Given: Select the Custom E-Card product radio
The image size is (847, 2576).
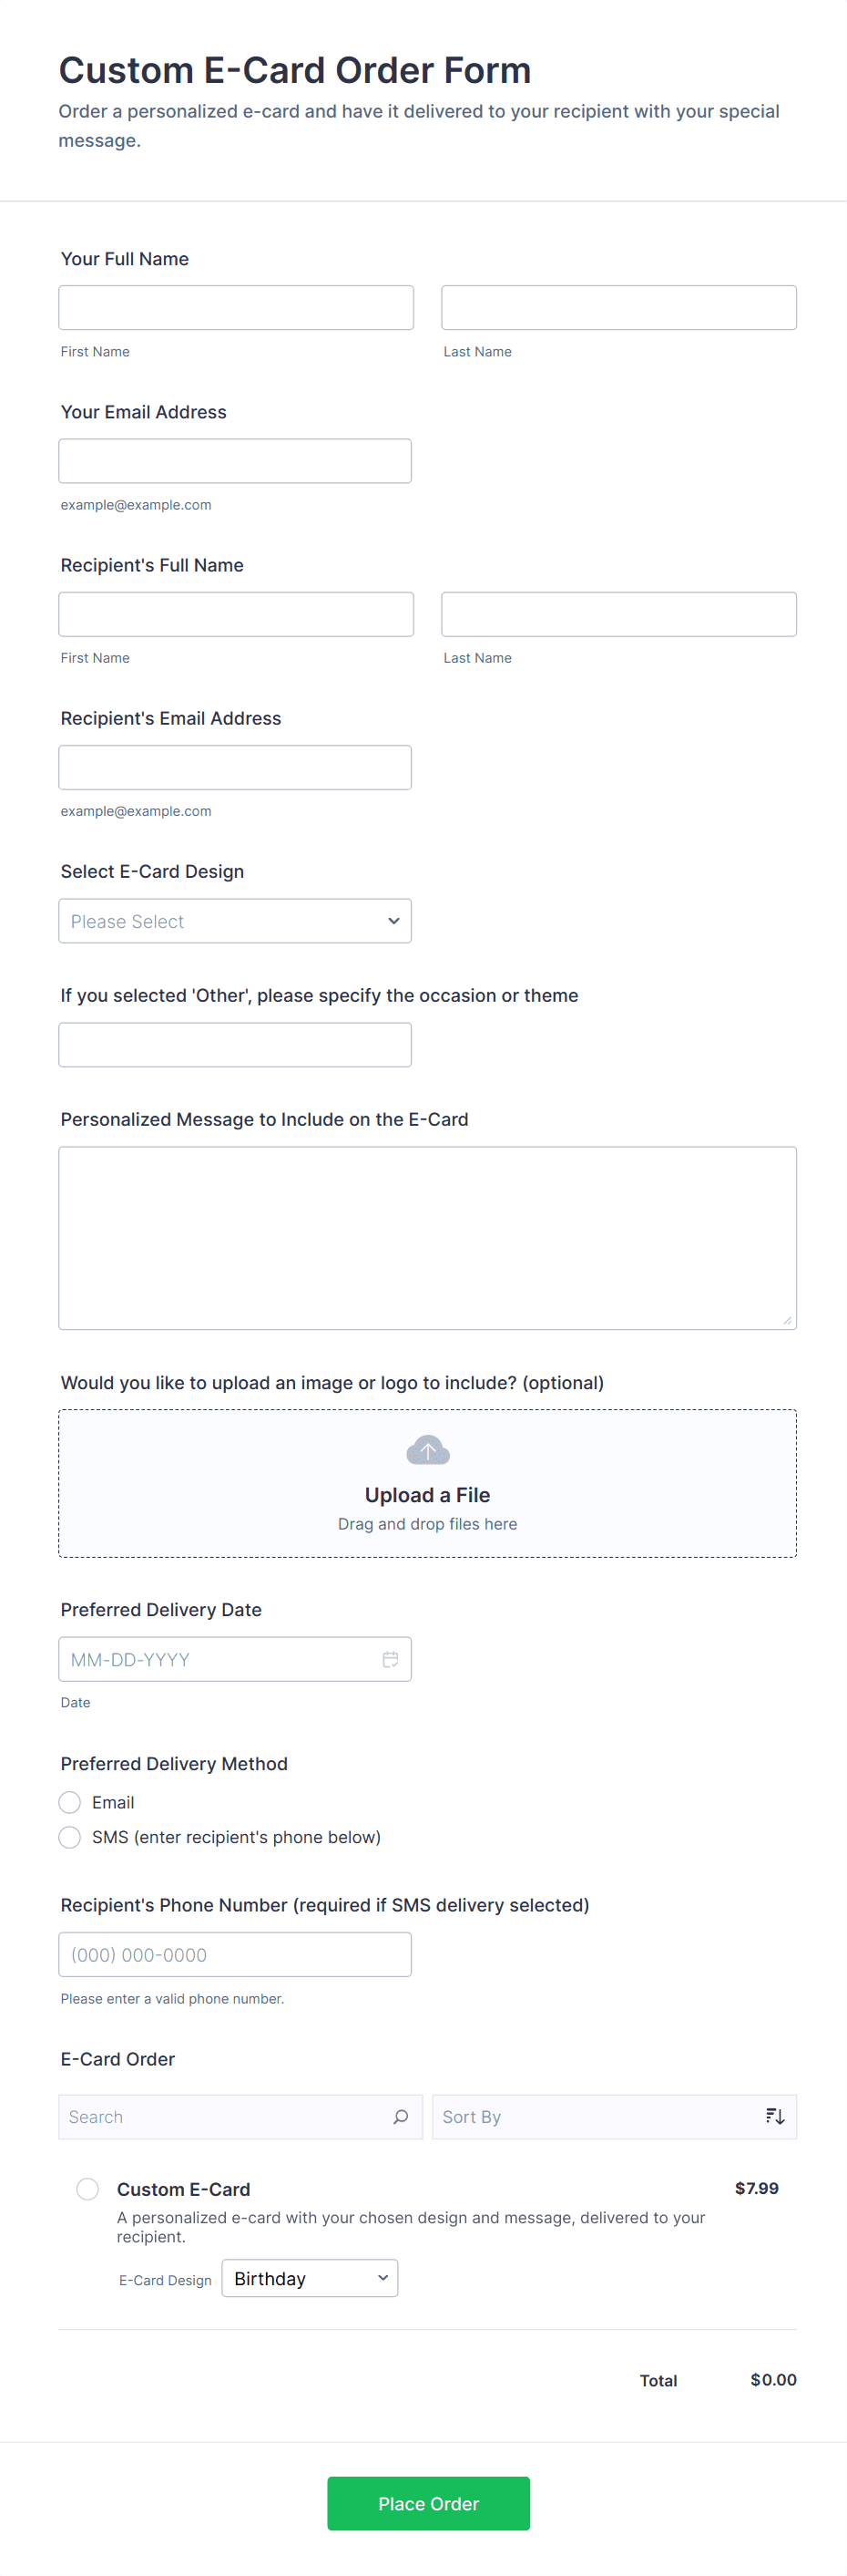Looking at the screenshot, I should click(88, 2189).
